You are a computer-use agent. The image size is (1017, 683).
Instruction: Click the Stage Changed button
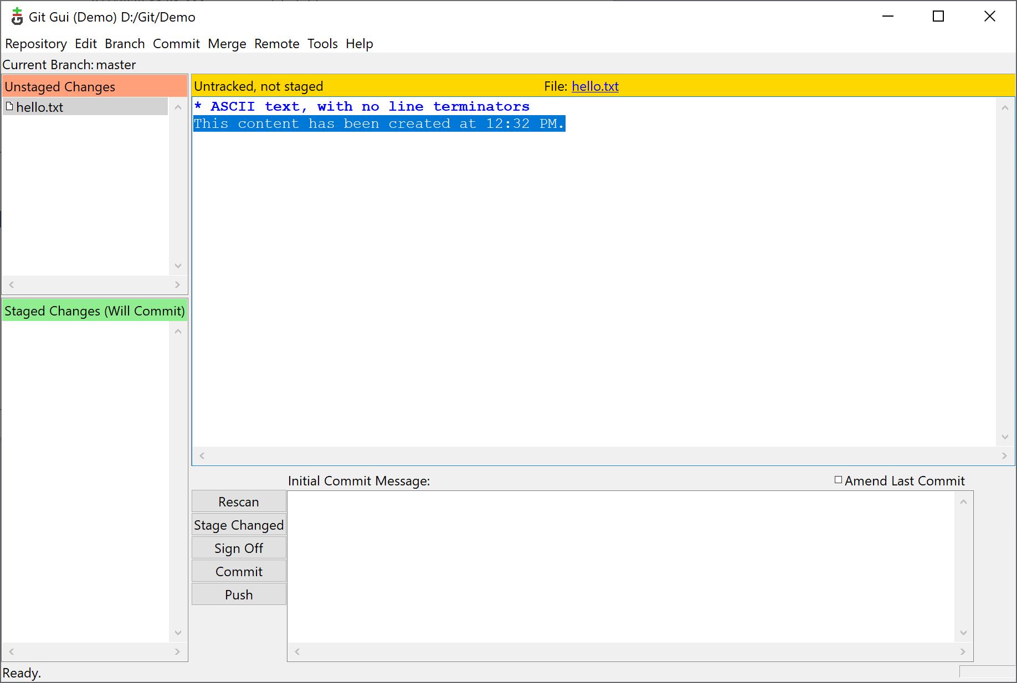click(x=239, y=525)
